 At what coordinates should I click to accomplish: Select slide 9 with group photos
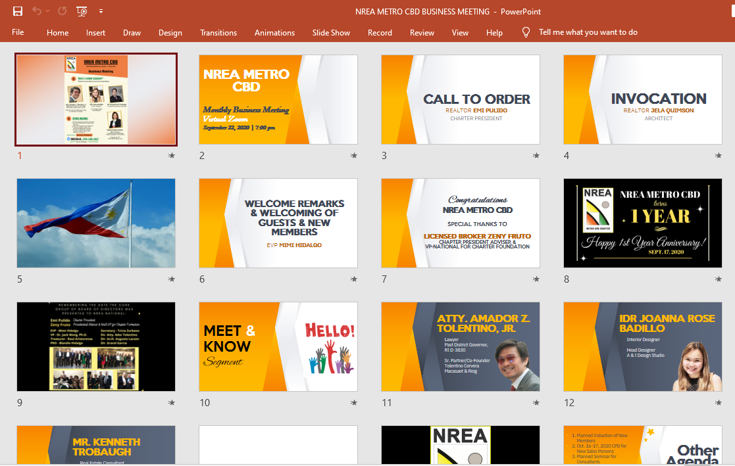tap(96, 346)
